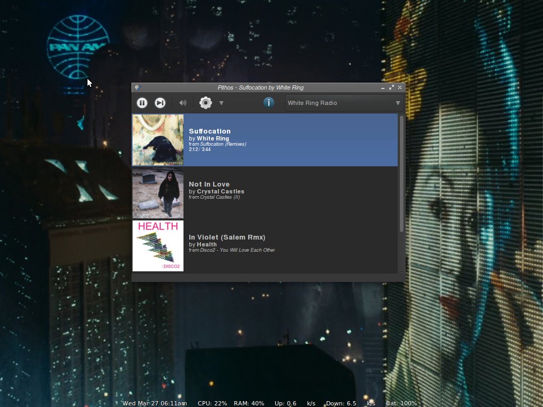Screen dimensions: 543x407
Task: Click the battery status indicator
Action: [401, 403]
